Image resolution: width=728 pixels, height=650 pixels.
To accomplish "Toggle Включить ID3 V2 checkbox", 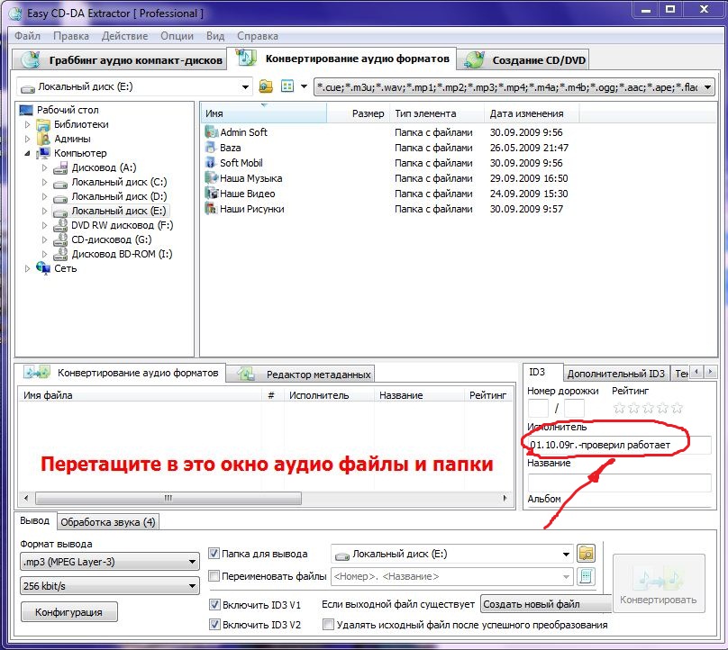I will click(214, 625).
